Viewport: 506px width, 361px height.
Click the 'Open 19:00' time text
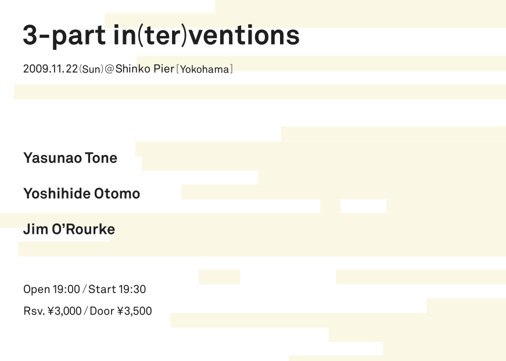pyautogui.click(x=52, y=289)
